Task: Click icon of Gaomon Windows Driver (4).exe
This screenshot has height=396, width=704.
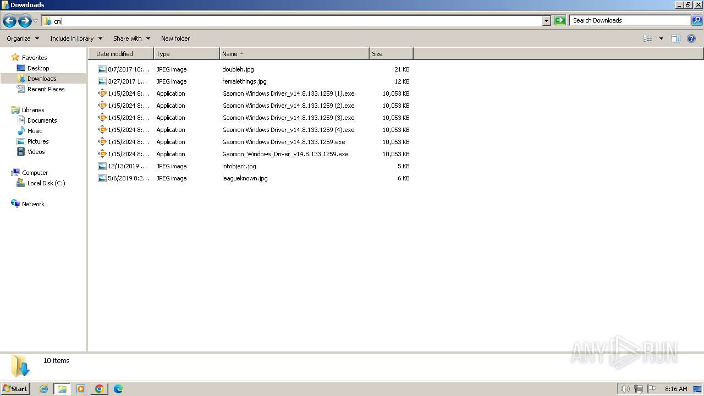Action: point(102,130)
